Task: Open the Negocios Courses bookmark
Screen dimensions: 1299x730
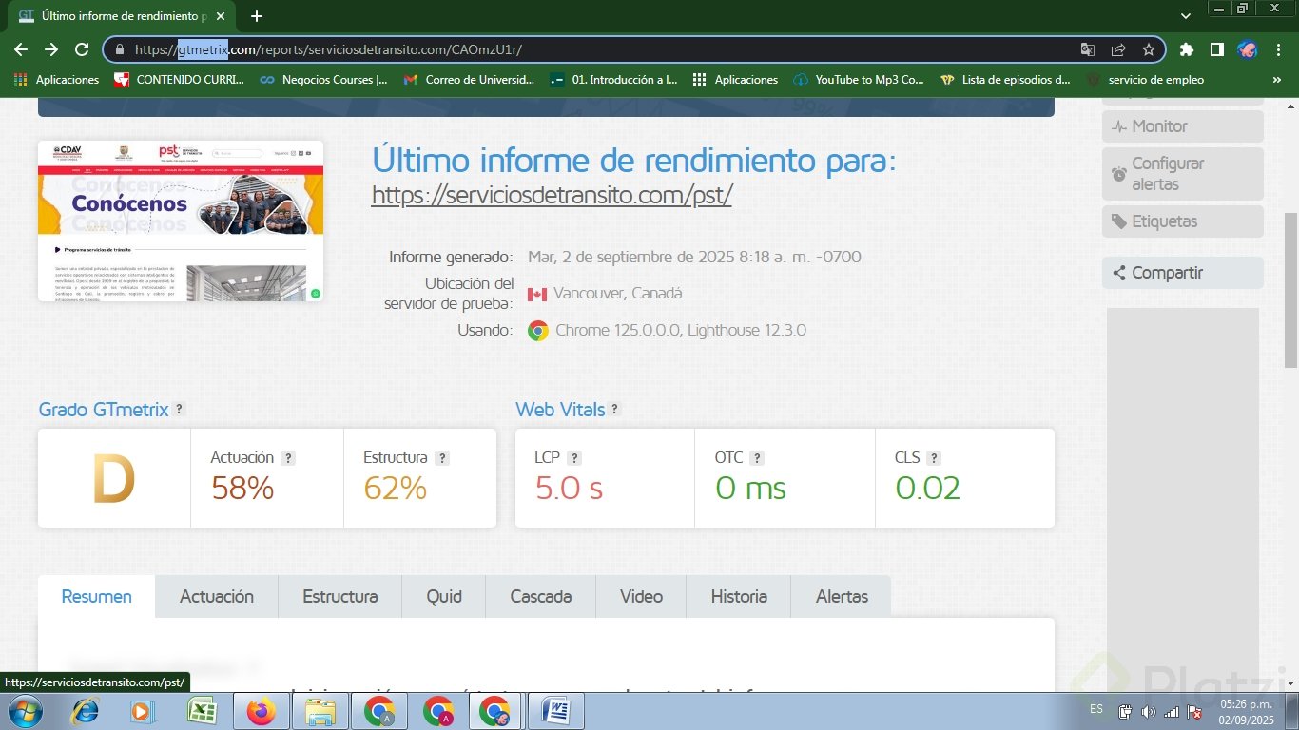Action: pos(323,80)
